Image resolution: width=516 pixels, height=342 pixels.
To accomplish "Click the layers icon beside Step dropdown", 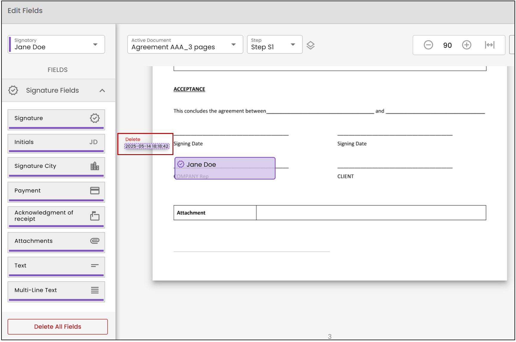I will click(x=310, y=45).
